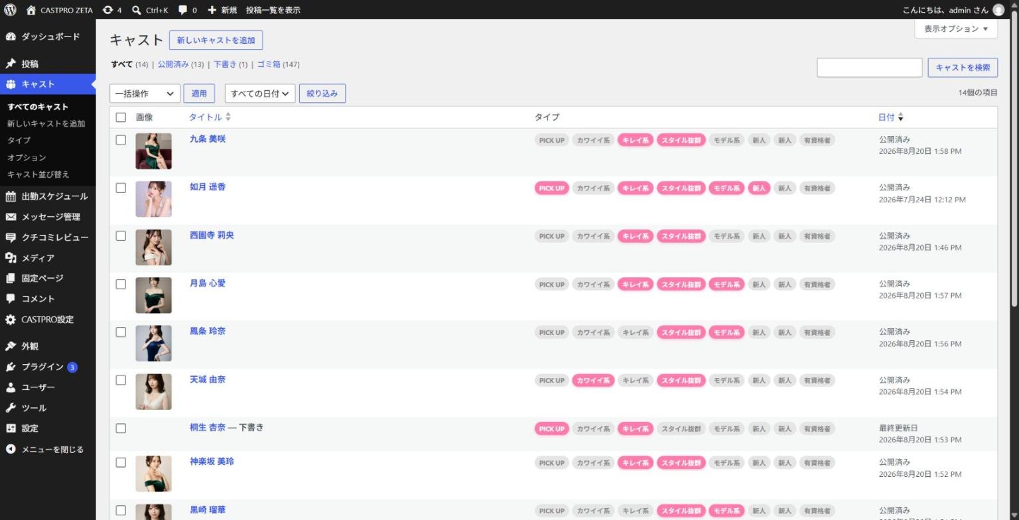The width and height of the screenshot is (1019, 520).
Task: Click the 絞り込み filter button
Action: click(322, 94)
